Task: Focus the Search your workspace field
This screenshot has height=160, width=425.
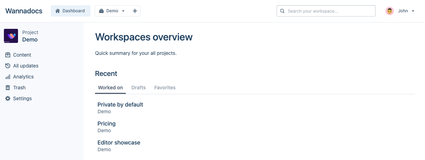Action: coord(329,11)
